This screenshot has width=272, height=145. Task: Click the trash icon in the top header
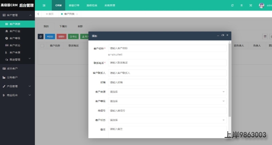[x=241, y=5]
